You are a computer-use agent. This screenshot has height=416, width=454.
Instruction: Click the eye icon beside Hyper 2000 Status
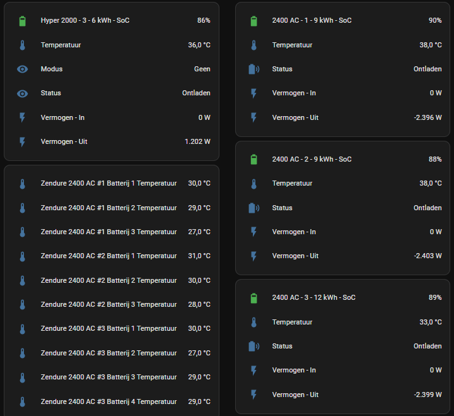(22, 93)
